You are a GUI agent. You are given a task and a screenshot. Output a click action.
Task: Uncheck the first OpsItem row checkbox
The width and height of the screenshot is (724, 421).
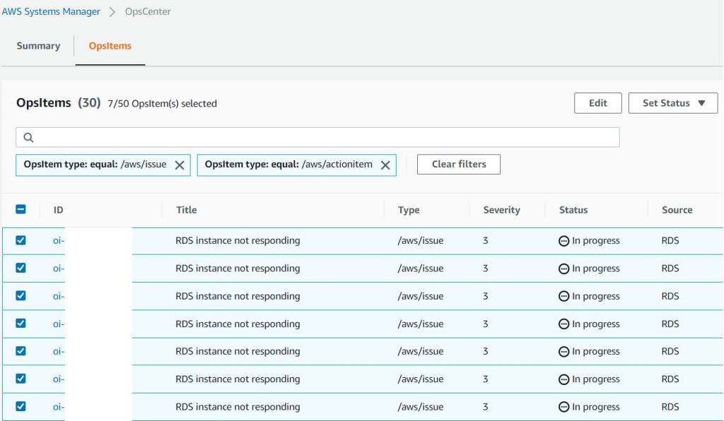click(21, 240)
